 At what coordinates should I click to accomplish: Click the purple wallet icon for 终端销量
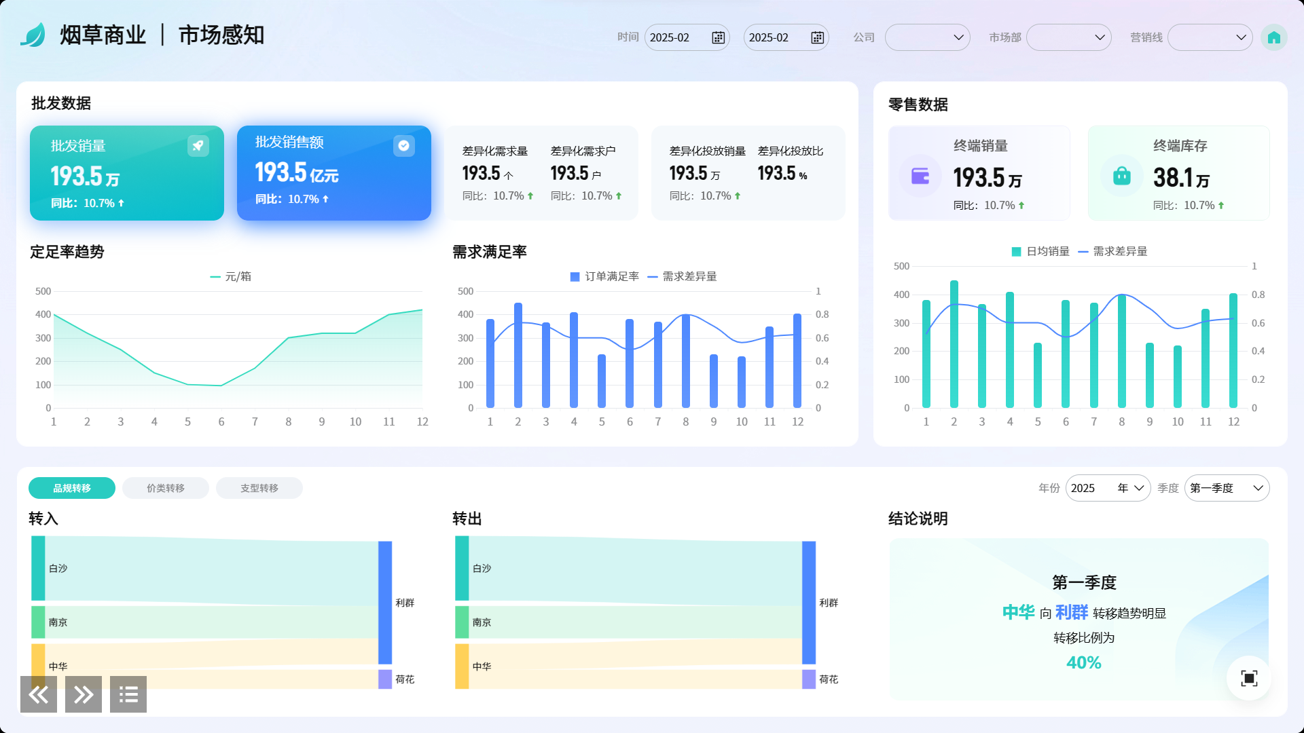click(x=920, y=176)
